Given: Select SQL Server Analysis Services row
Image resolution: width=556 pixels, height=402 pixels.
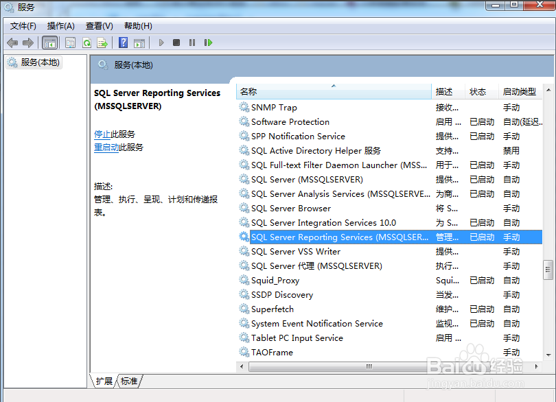Looking at the screenshot, I should click(x=389, y=194).
